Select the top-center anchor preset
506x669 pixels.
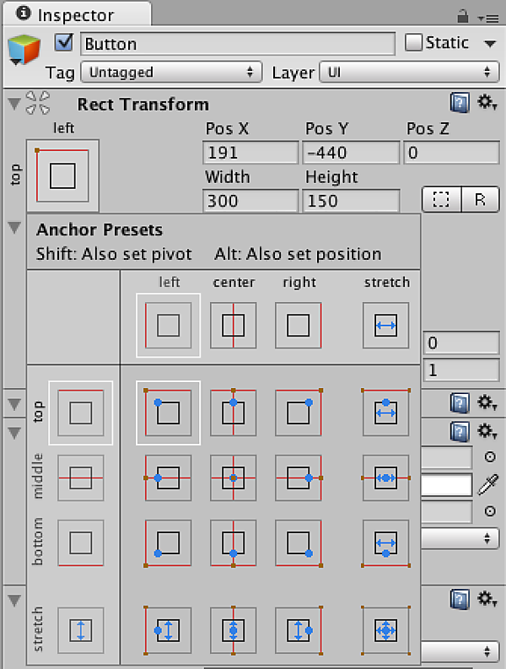pos(233,412)
